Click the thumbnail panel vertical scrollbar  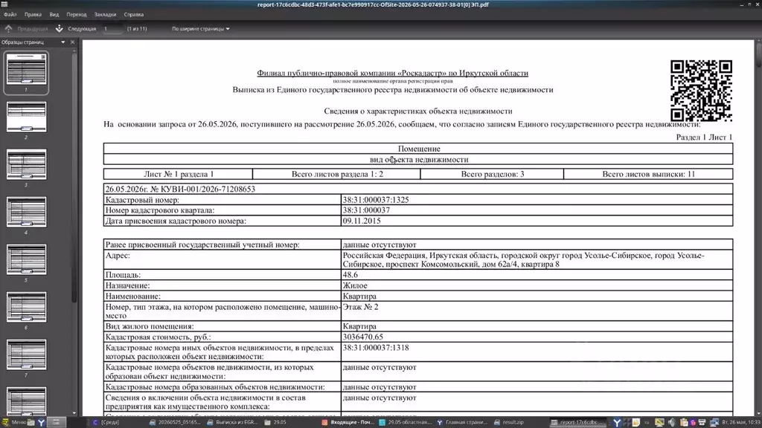pos(74,178)
